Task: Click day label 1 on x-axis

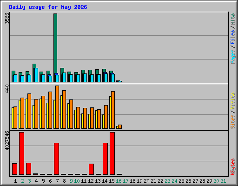Action: pos(15,181)
